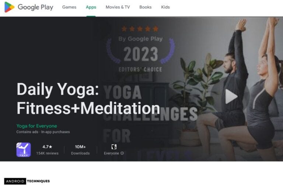Open the Kids tab

[x=165, y=7]
